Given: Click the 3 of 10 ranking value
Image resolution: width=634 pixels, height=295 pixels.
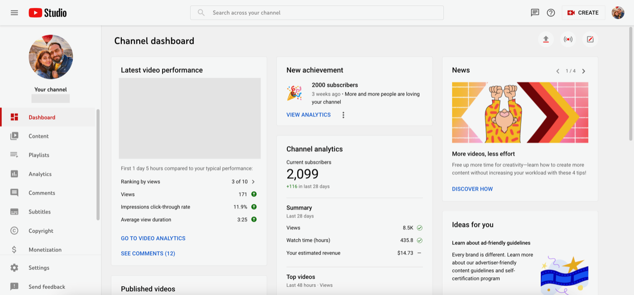Looking at the screenshot, I should click(x=240, y=182).
